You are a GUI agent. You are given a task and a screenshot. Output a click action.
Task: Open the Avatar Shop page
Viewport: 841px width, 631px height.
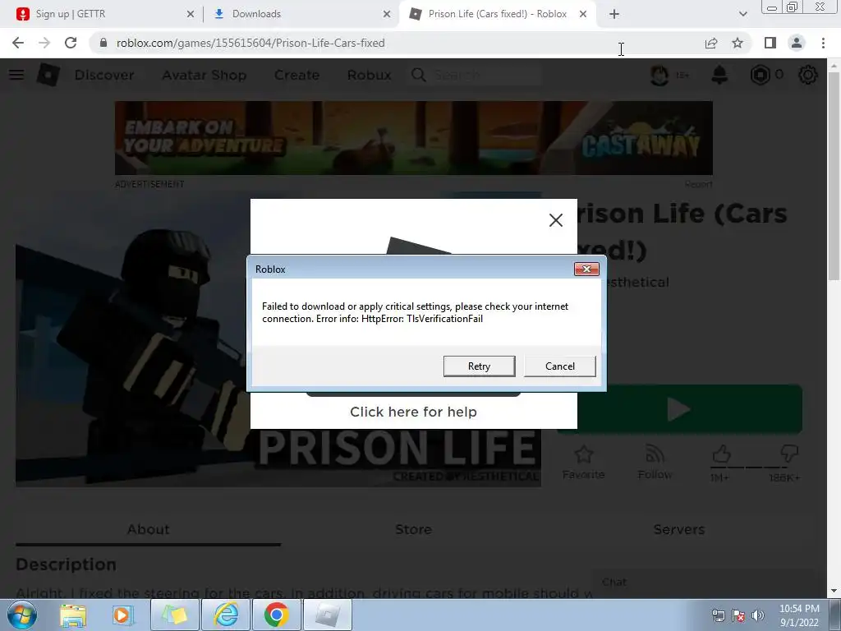coord(204,75)
